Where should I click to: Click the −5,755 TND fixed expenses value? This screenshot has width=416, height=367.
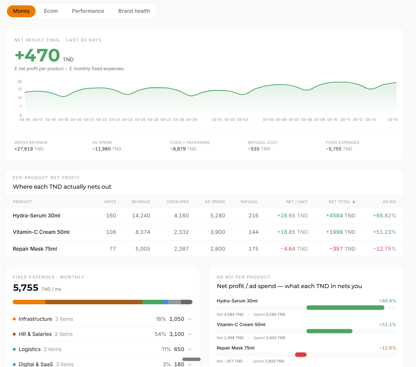339,149
